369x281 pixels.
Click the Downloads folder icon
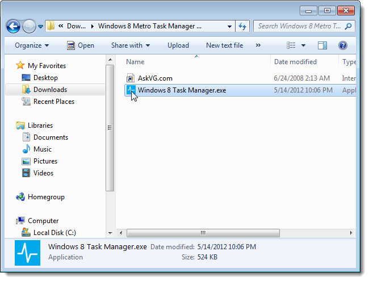click(26, 89)
